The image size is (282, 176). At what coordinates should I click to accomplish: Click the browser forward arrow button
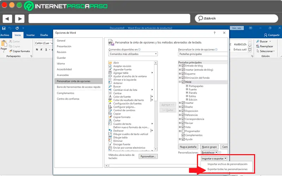coord(20,19)
